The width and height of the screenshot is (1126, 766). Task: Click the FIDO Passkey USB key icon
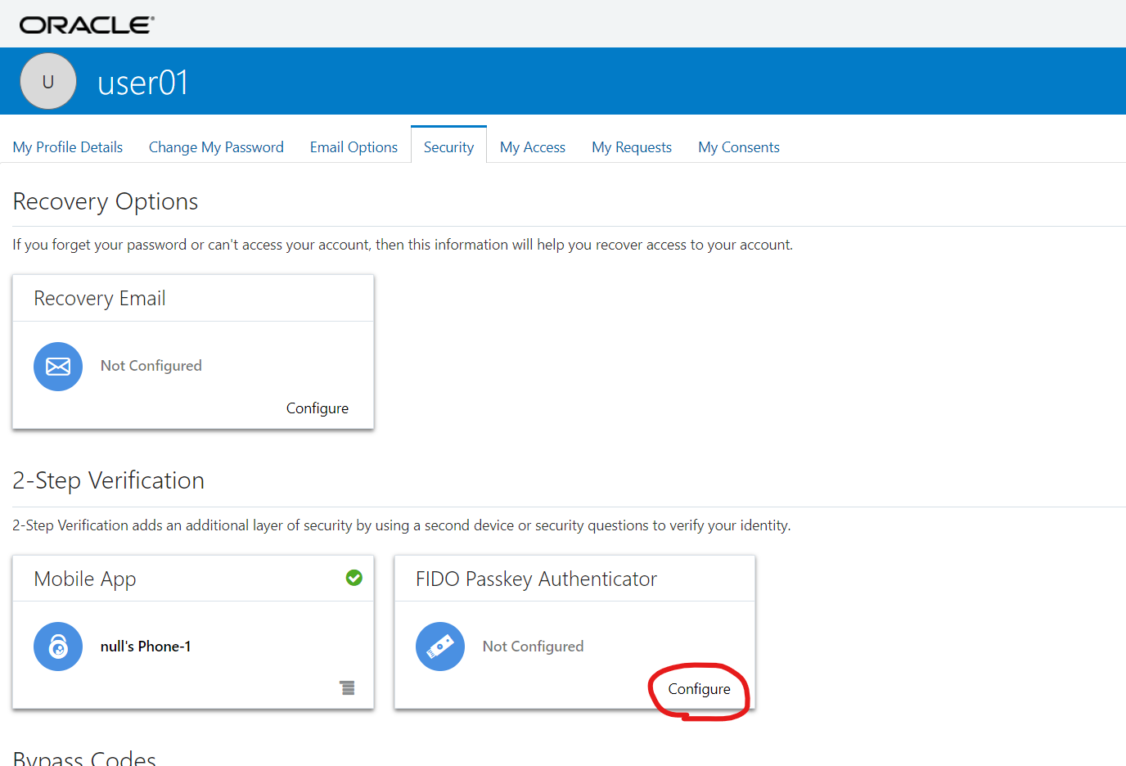pos(440,647)
